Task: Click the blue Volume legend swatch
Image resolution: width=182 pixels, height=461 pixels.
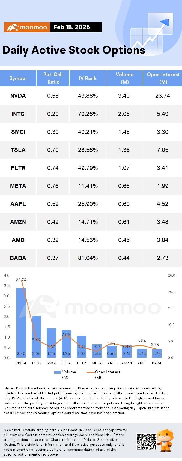Action: (58, 372)
